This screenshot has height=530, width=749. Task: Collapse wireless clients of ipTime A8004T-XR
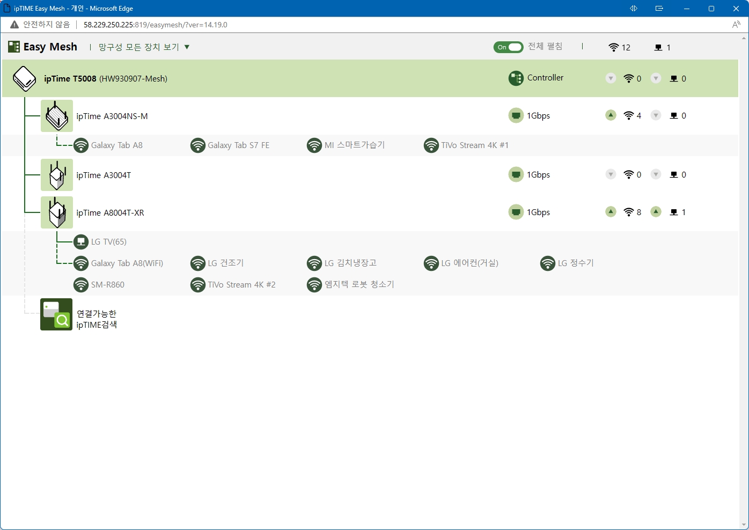click(611, 212)
